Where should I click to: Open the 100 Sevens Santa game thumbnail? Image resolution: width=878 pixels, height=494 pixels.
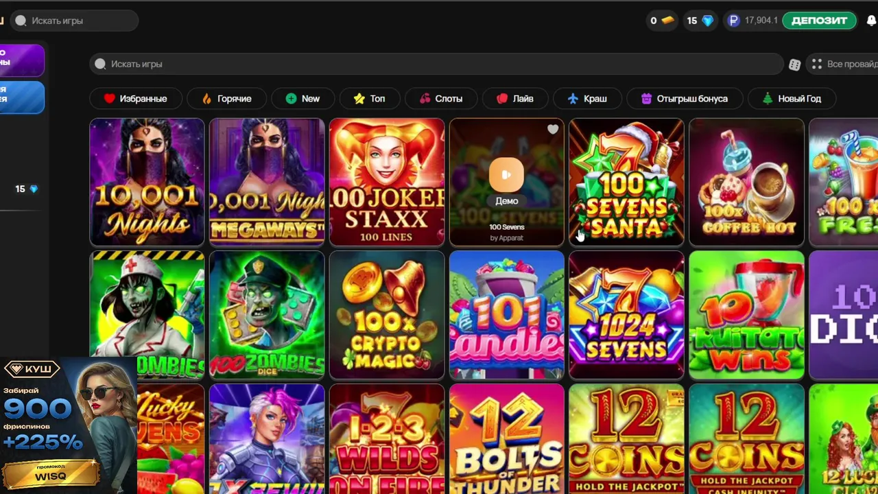(x=626, y=182)
